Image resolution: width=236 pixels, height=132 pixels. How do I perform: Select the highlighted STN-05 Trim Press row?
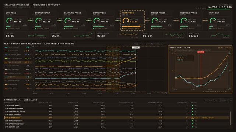[x=117, y=118]
